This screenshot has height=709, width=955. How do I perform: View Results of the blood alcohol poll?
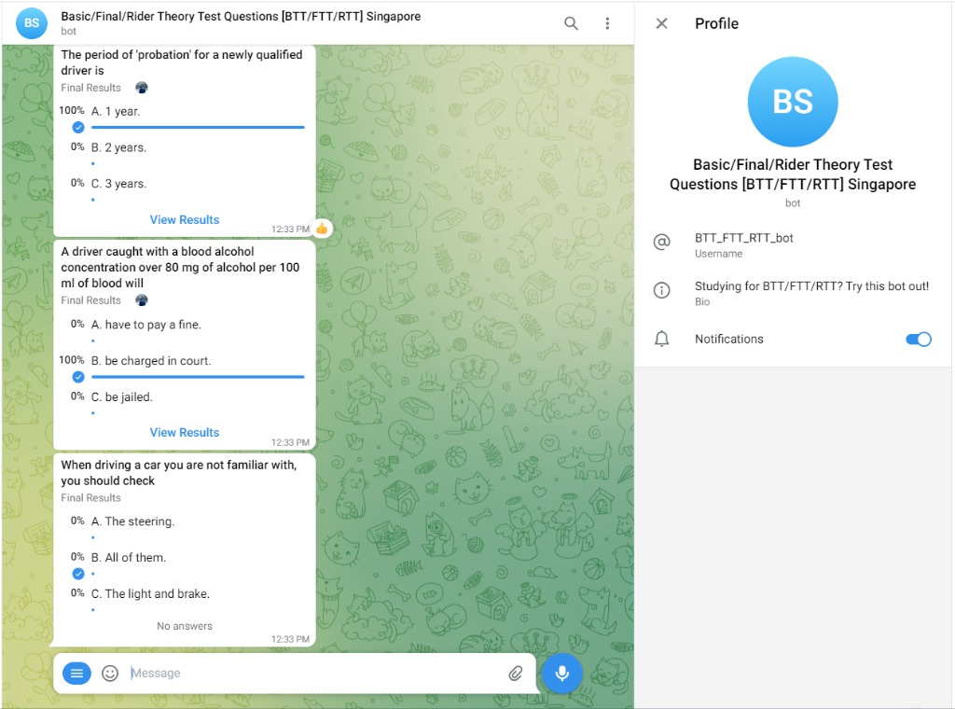(x=185, y=433)
